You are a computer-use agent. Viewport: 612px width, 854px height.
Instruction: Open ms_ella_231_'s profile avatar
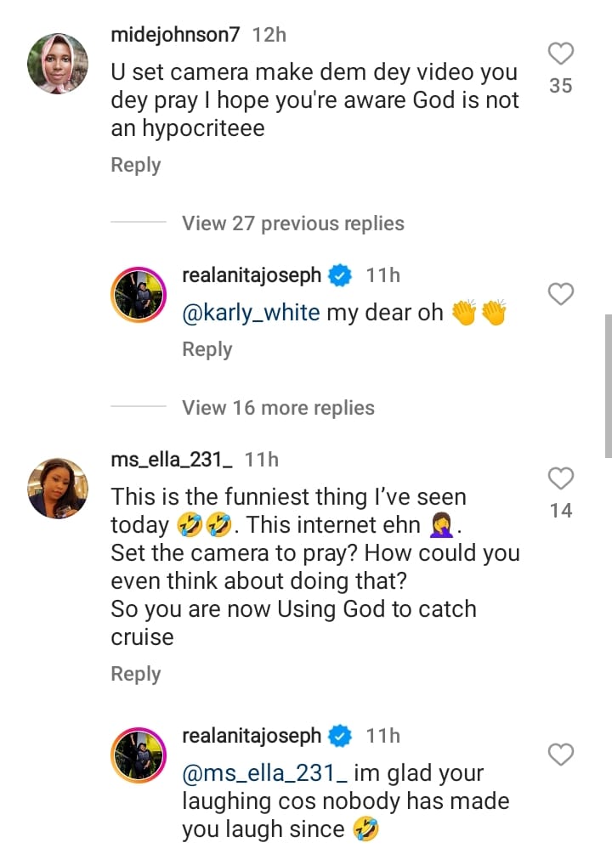58,488
